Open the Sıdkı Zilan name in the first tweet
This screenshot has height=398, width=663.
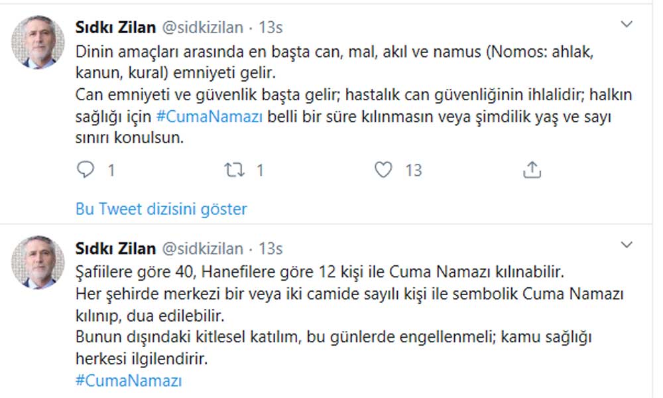point(115,28)
